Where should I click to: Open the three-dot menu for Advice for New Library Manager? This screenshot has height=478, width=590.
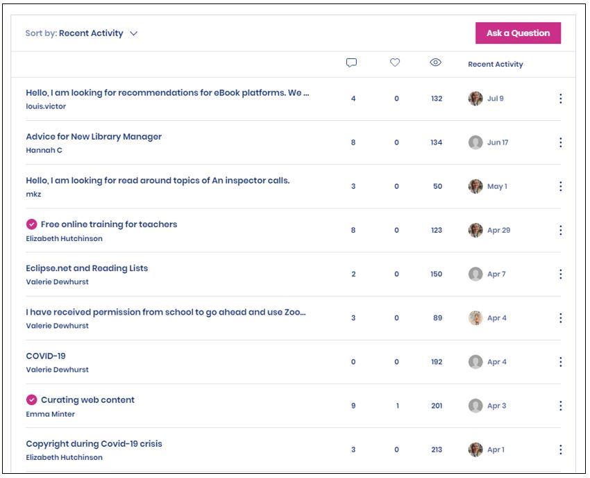point(560,142)
